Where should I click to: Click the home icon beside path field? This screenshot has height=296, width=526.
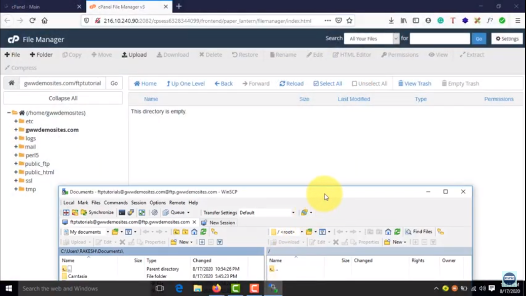pyautogui.click(x=12, y=83)
